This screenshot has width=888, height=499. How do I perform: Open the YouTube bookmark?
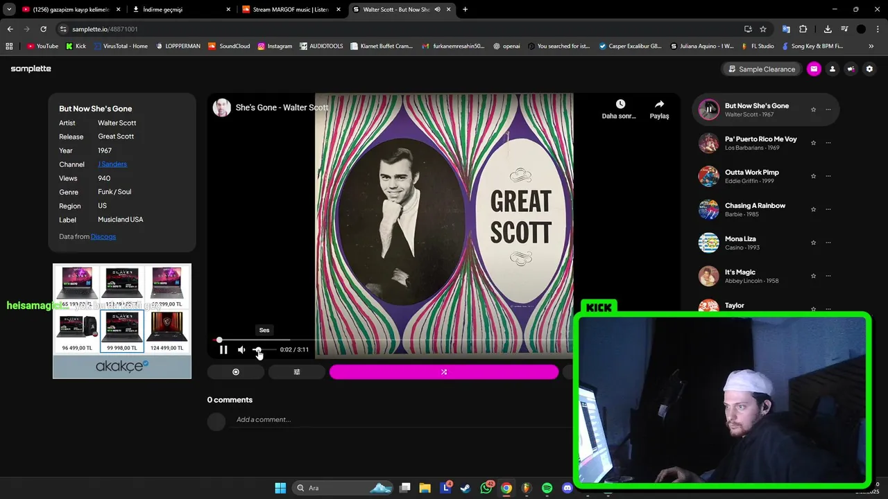pyautogui.click(x=42, y=46)
